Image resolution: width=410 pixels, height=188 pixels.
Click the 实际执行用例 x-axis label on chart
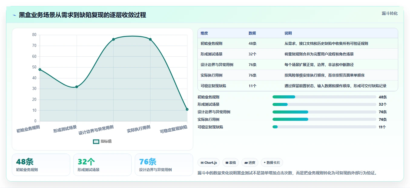click(x=139, y=129)
